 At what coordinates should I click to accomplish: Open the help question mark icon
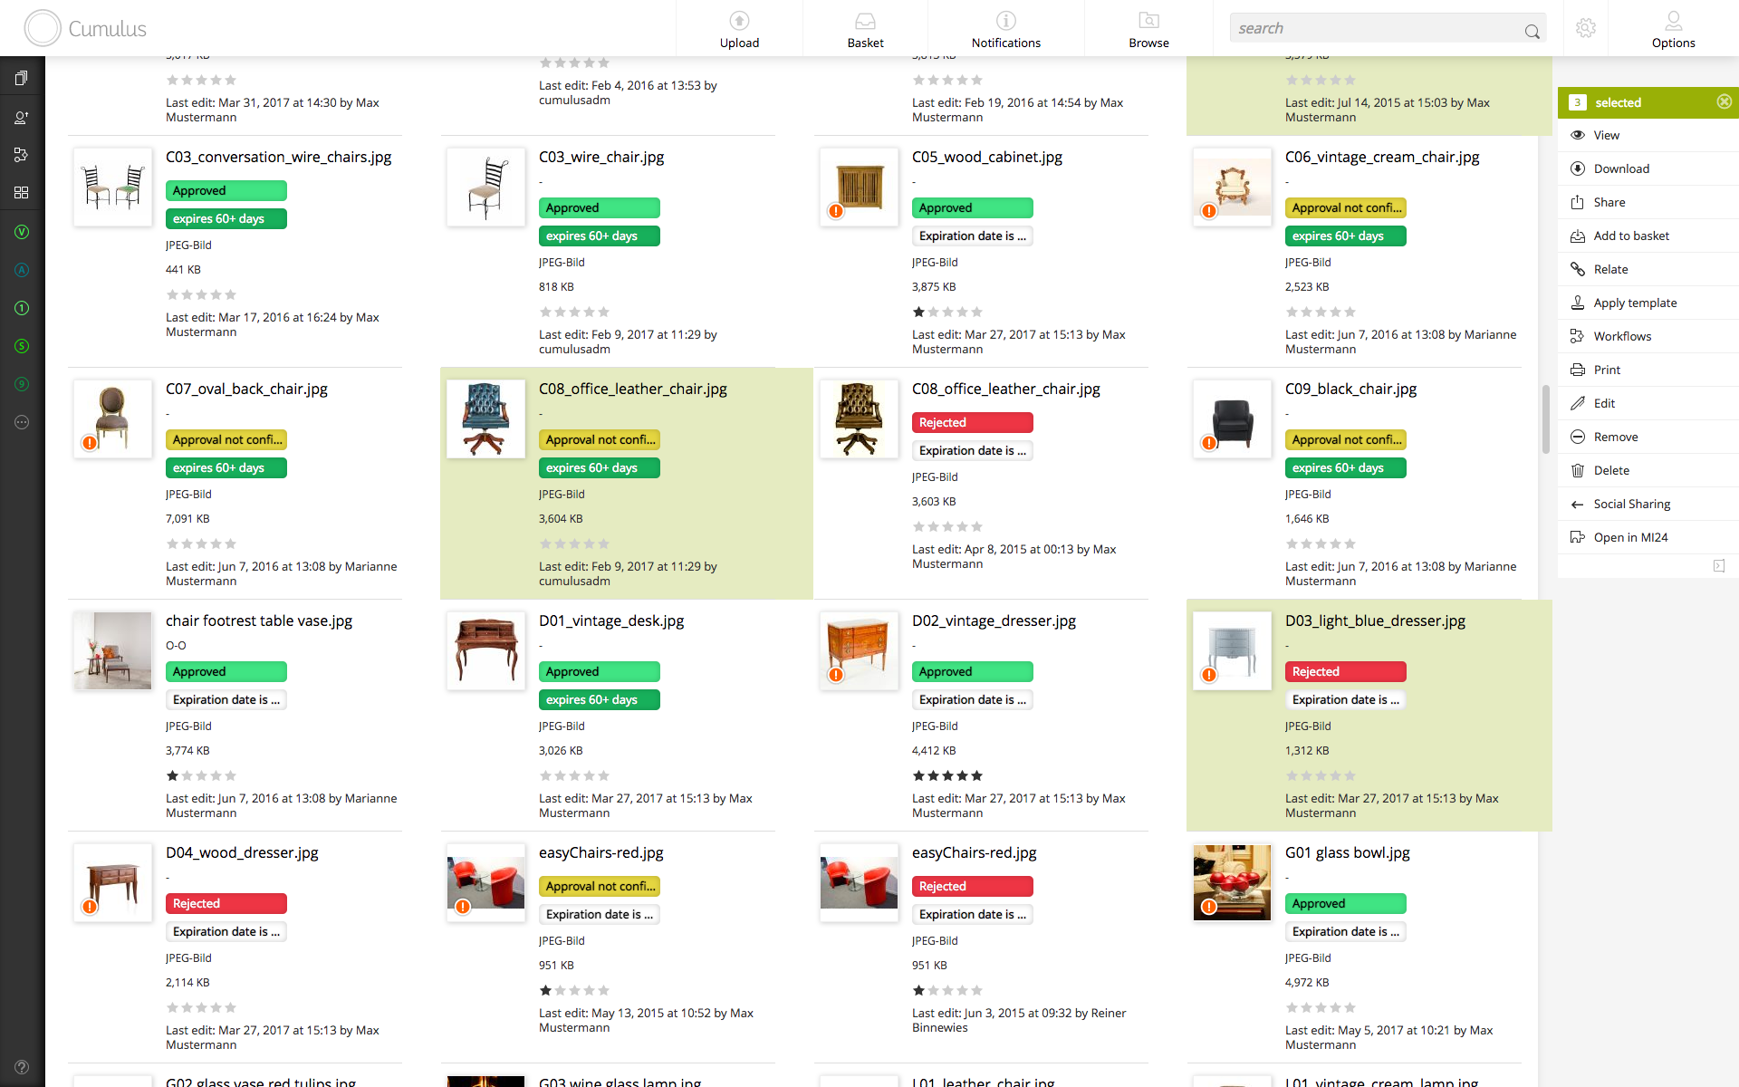[x=22, y=1067]
